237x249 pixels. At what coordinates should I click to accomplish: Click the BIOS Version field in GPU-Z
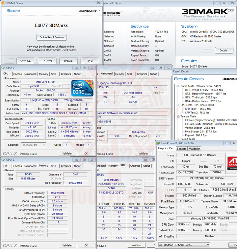click(x=207, y=178)
